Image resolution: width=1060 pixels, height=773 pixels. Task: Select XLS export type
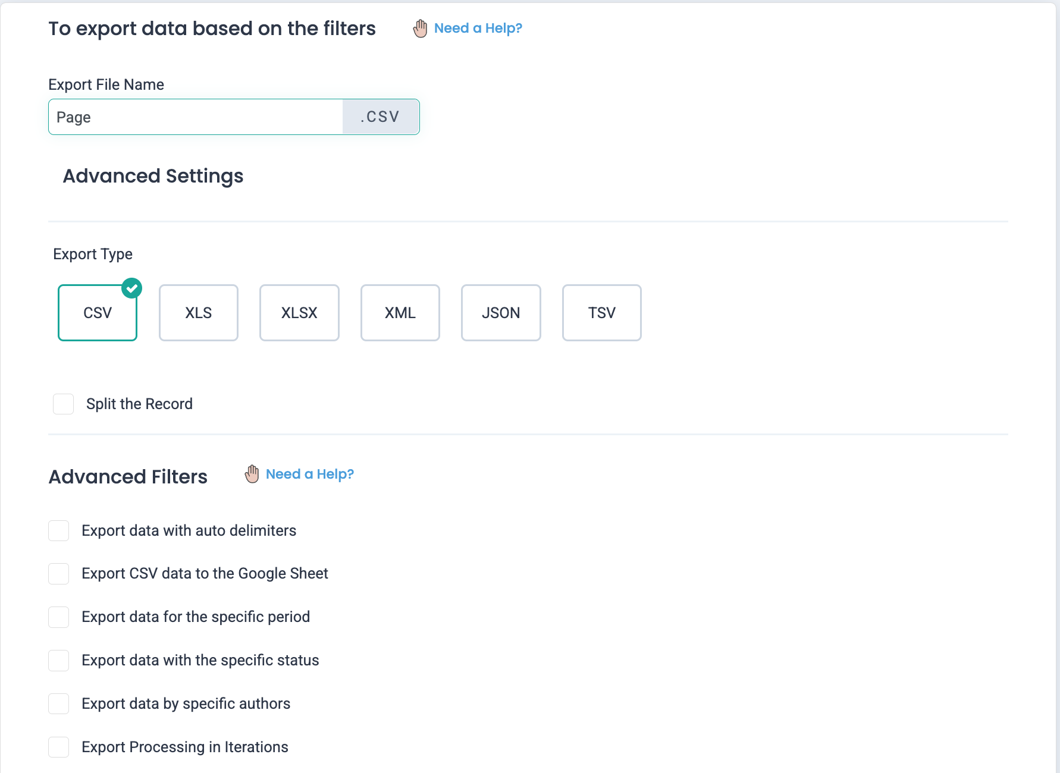coord(198,313)
